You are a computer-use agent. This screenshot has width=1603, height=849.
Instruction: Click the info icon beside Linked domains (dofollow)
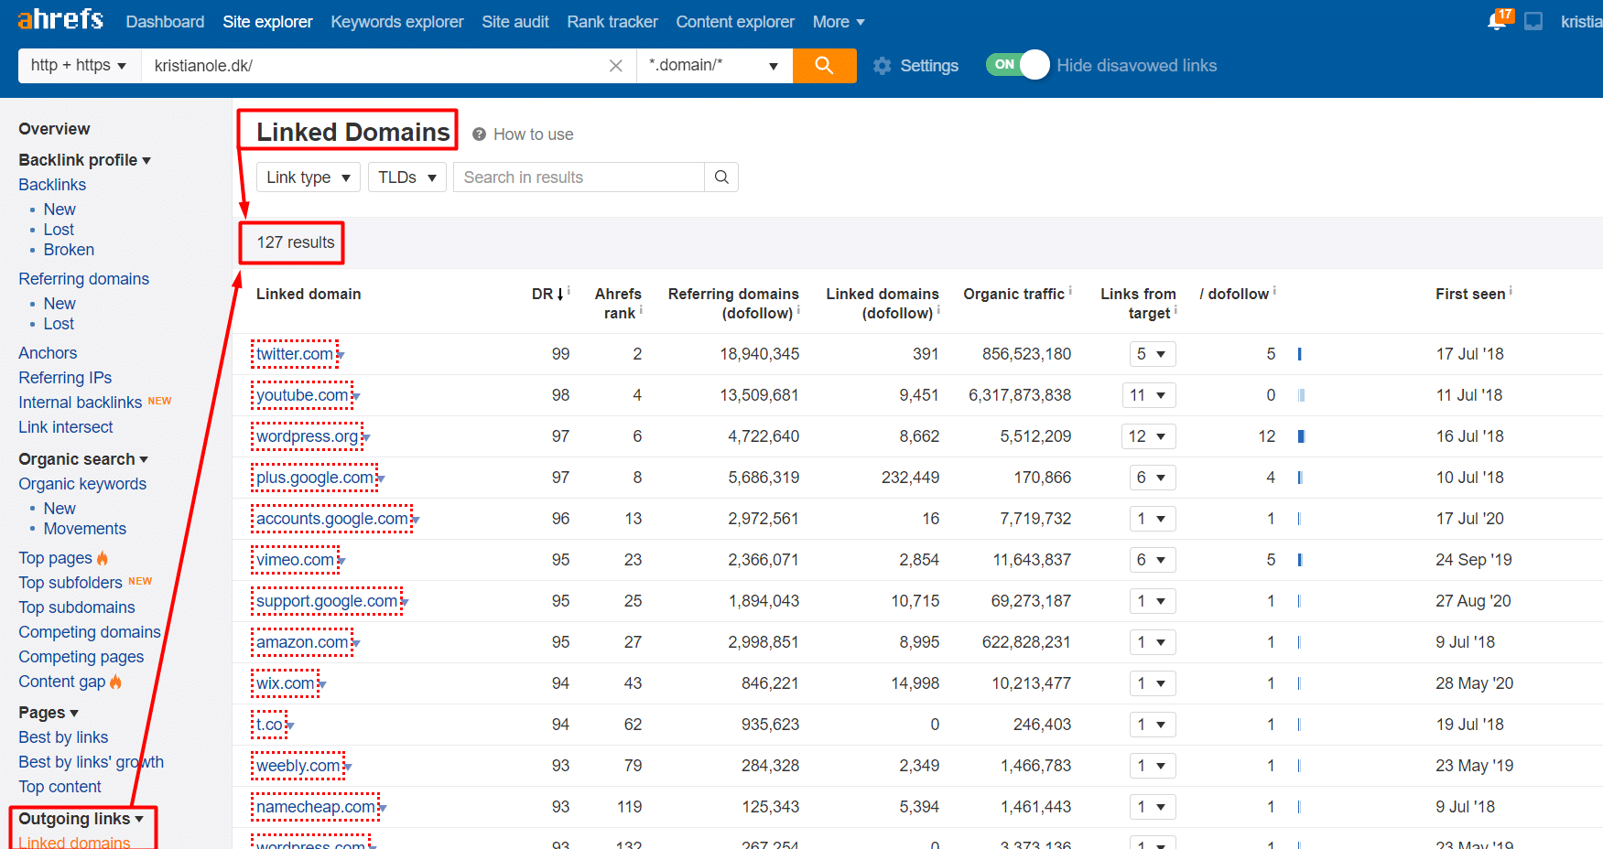(x=938, y=310)
